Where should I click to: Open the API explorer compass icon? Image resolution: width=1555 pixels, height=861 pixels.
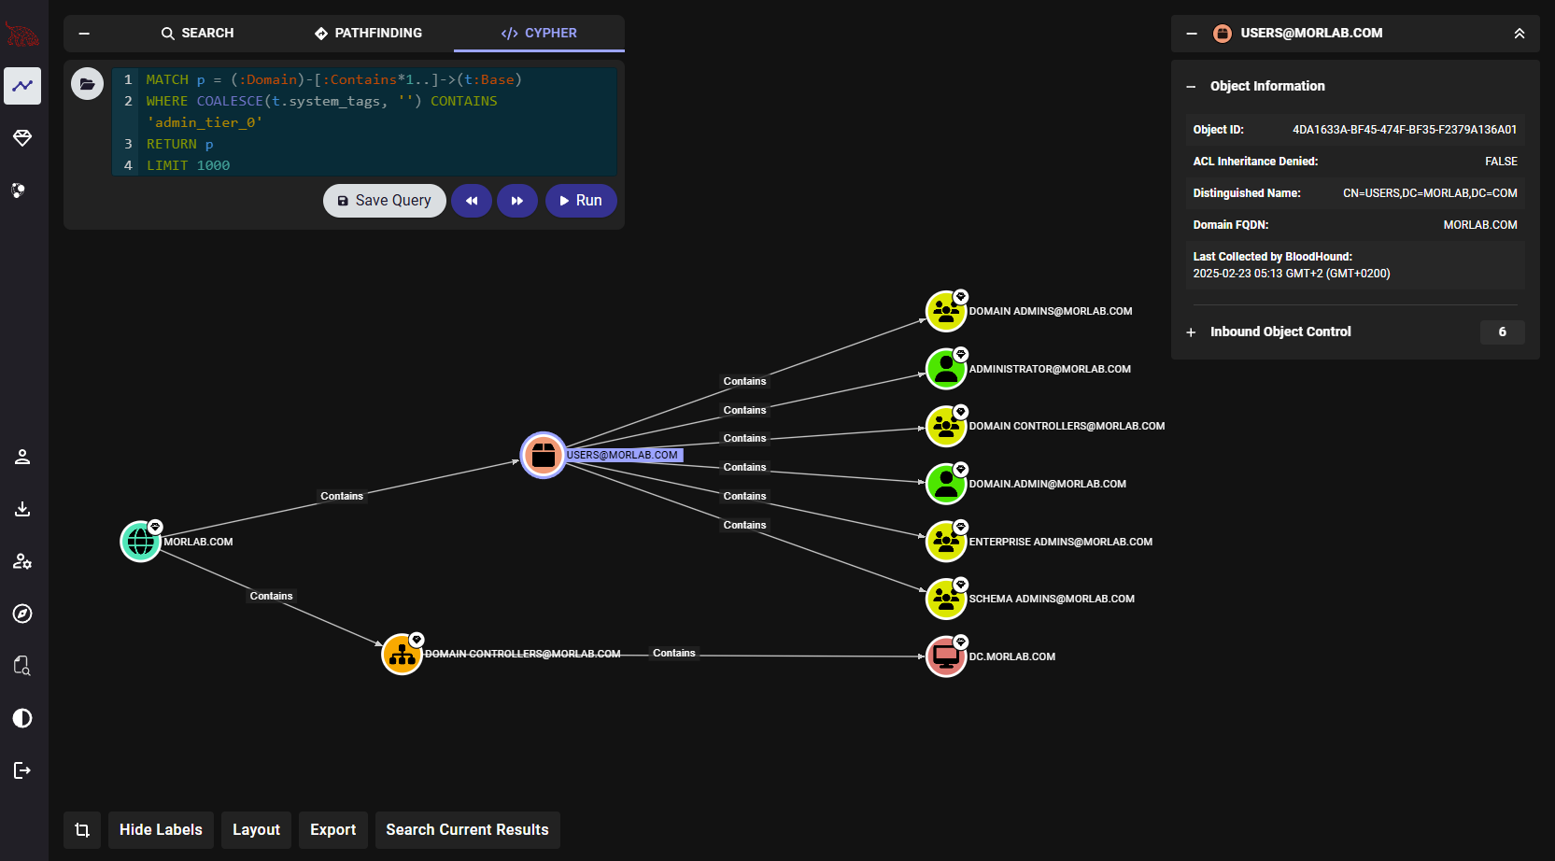[22, 614]
